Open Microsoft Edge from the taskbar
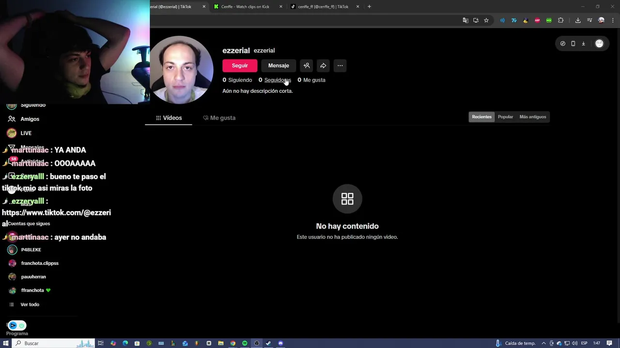 pos(125,343)
